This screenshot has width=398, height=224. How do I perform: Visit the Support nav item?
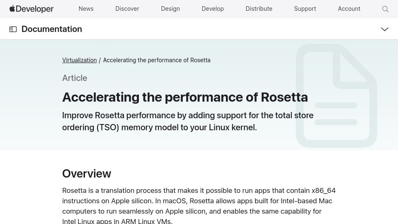(305, 9)
